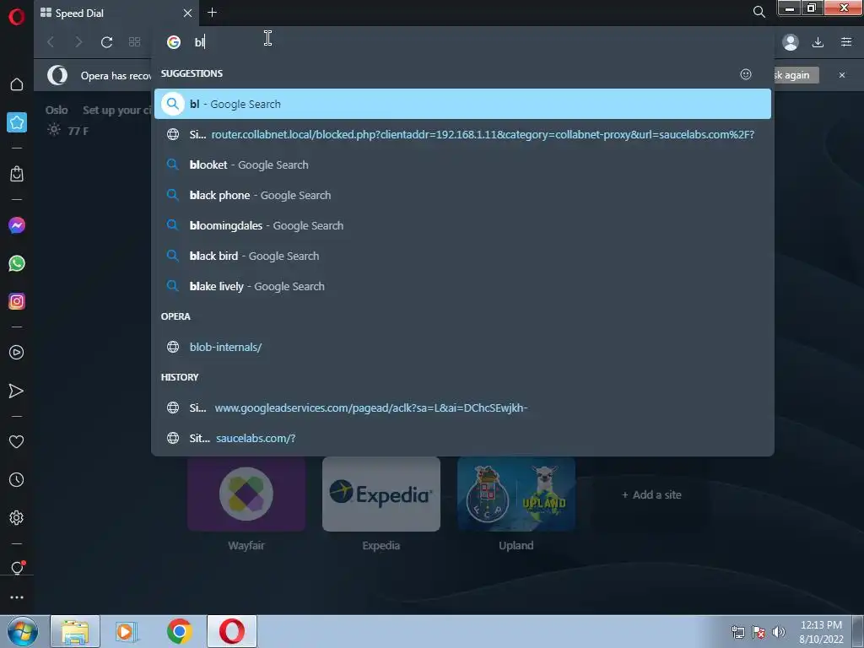Click the network tray icon
The width and height of the screenshot is (864, 648).
coord(737,632)
